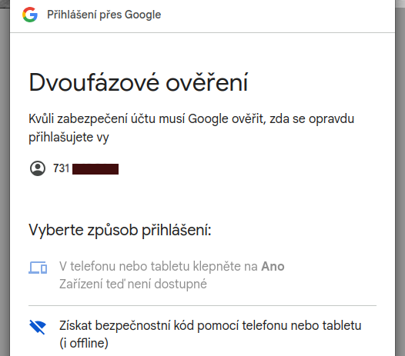Click 'Vyberte způsob přihlášení:' heading

[120, 230]
